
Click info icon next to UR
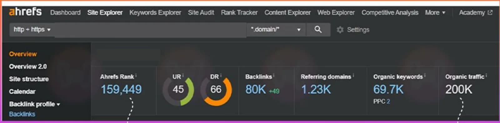(x=183, y=75)
